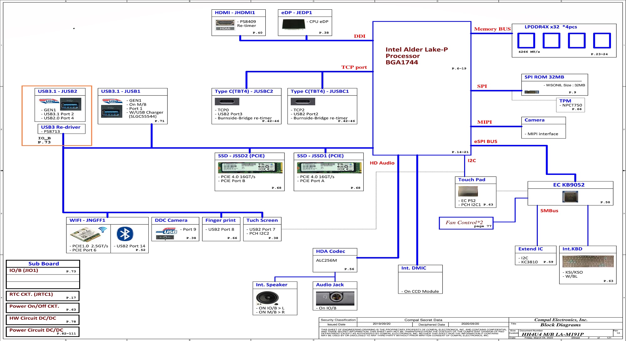Click the Int.KBD block title
This screenshot has width=626, height=341.
(572, 249)
